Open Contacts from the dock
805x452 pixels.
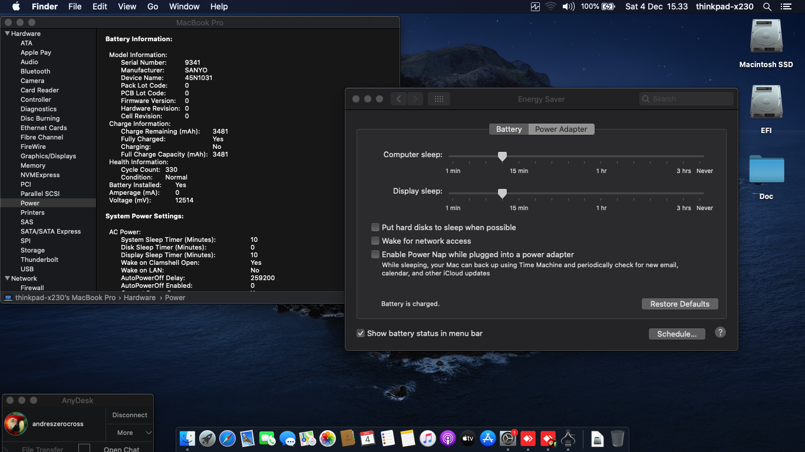click(x=348, y=438)
